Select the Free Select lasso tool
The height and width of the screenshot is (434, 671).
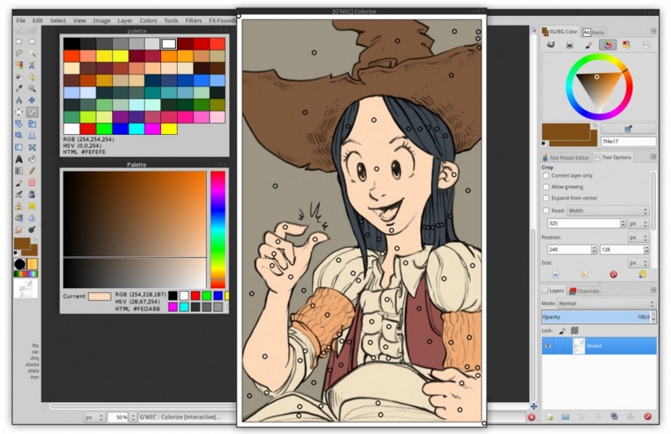tap(18, 54)
